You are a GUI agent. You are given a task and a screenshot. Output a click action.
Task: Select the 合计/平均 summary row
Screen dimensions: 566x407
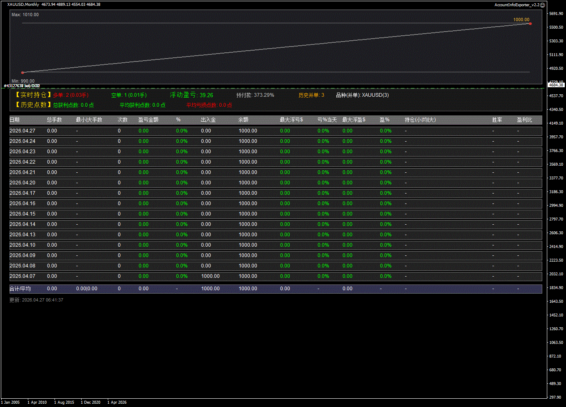pyautogui.click(x=20, y=289)
